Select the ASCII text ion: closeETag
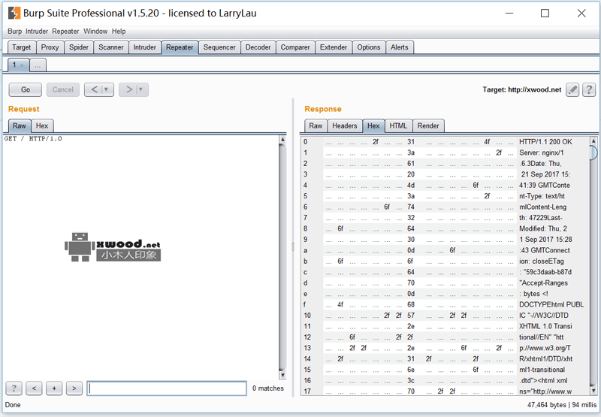 [x=541, y=261]
